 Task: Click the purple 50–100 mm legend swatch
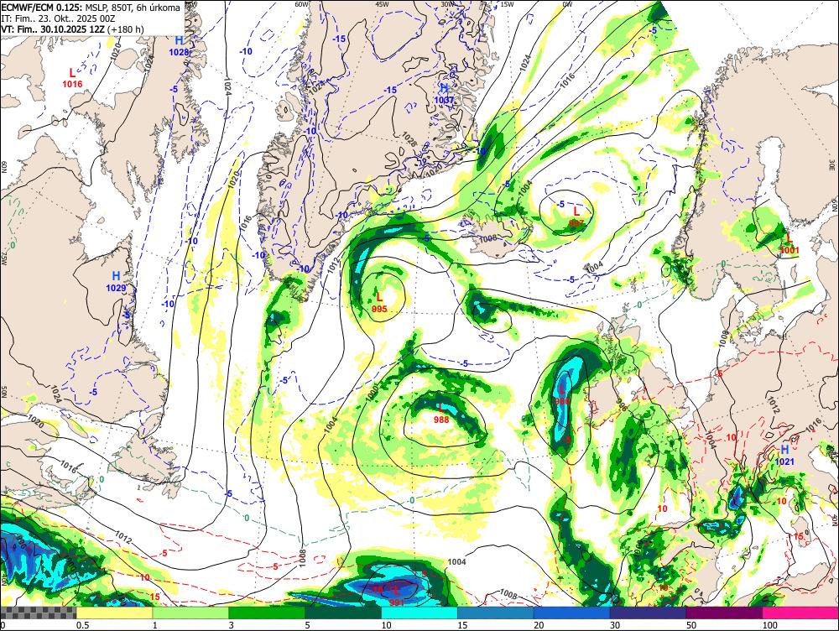[x=725, y=613]
